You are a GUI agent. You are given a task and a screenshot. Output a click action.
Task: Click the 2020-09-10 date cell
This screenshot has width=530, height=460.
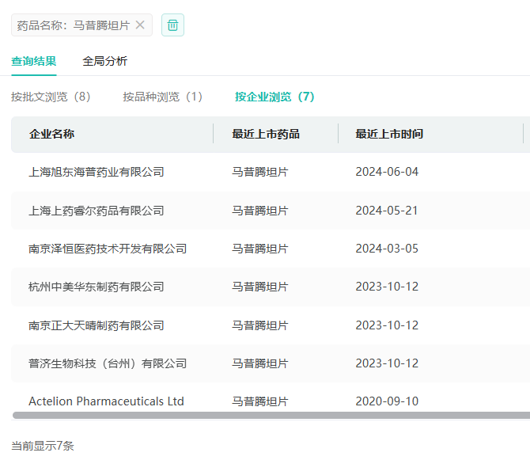click(x=387, y=401)
